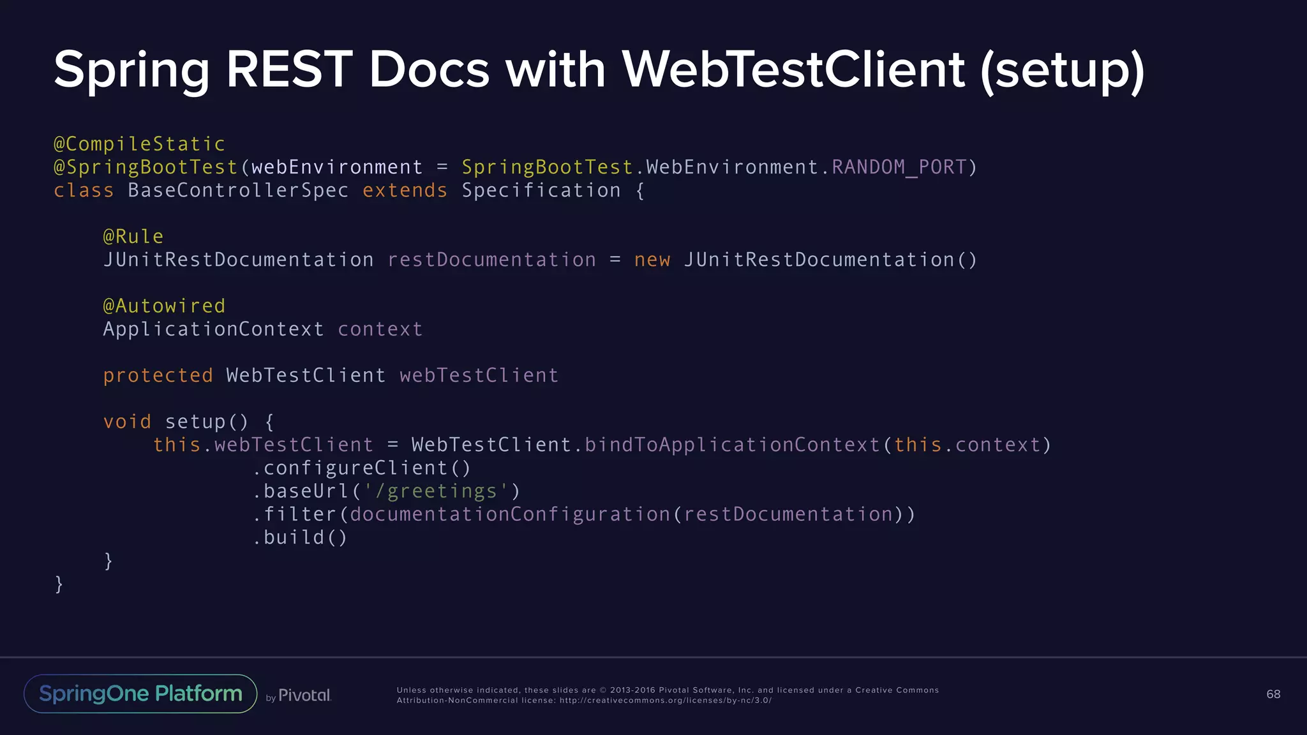Click the restDocumentation field name
This screenshot has height=735, width=1307.
point(491,260)
